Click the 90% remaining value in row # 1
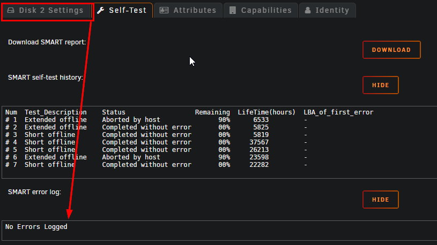This screenshot has height=245, width=437. pos(224,120)
